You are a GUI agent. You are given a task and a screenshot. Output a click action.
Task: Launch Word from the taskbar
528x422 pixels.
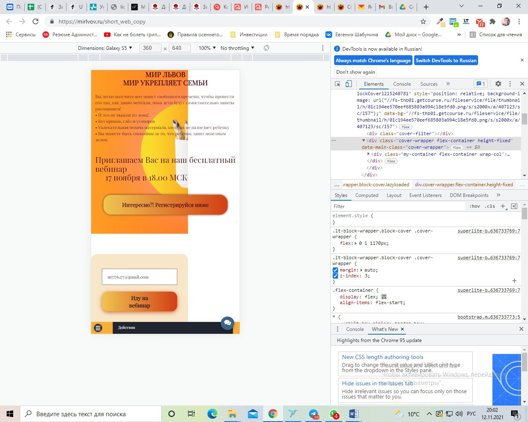point(354,414)
